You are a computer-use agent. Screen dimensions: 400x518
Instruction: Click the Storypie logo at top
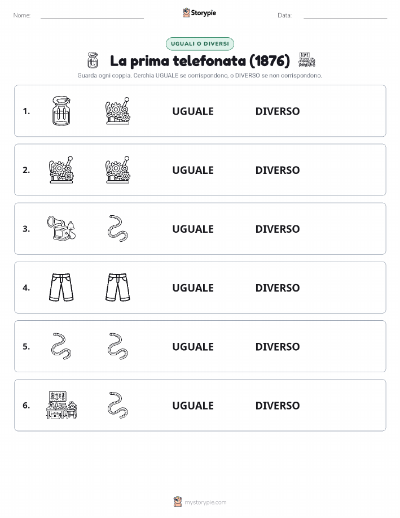[199, 13]
